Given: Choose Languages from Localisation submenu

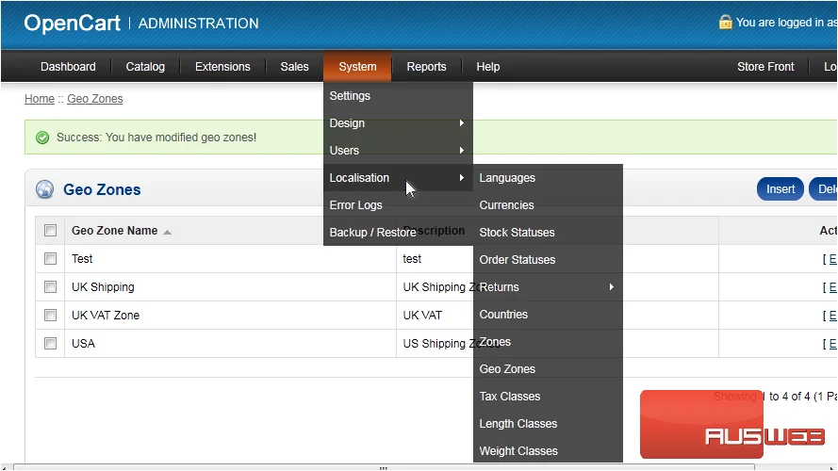Looking at the screenshot, I should (x=549, y=178).
